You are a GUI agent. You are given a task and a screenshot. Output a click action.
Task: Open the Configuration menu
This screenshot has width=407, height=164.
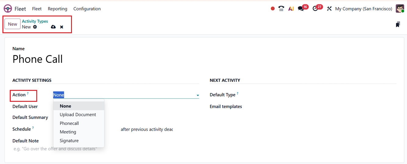[x=87, y=9]
